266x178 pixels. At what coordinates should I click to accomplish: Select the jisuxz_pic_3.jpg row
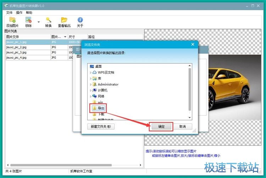[x=39, y=52]
